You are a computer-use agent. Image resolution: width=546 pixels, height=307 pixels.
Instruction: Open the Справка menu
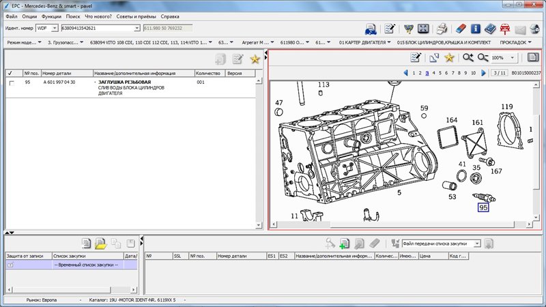pos(170,16)
